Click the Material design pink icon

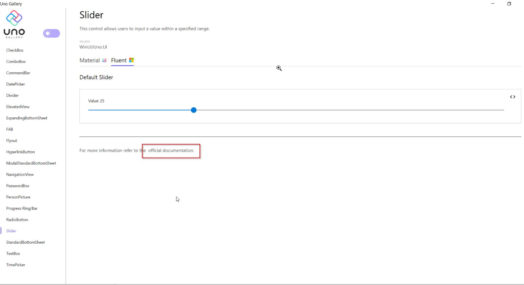tap(104, 60)
